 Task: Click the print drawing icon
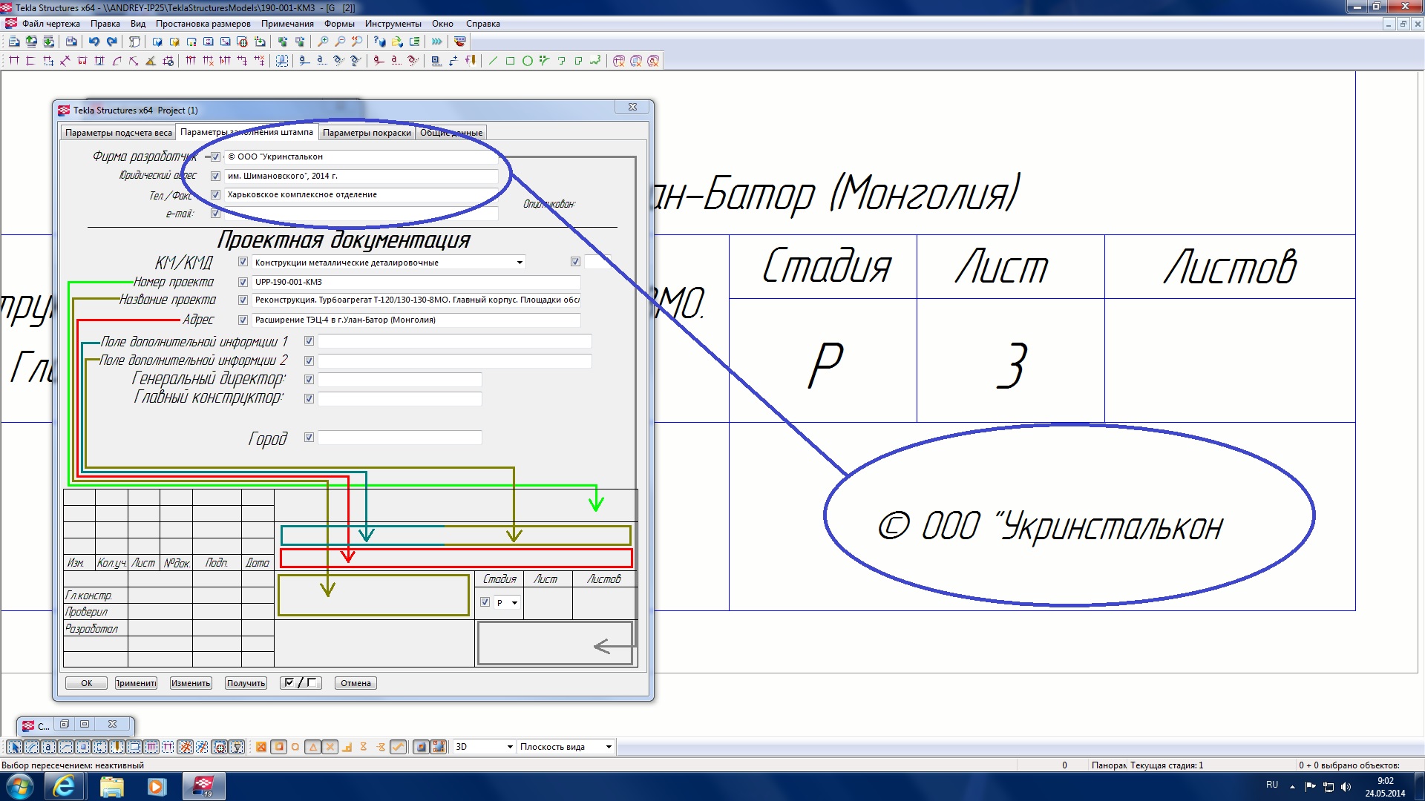(x=71, y=42)
